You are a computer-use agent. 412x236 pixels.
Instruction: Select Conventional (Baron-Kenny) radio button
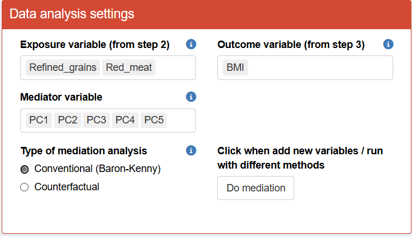tap(24, 169)
